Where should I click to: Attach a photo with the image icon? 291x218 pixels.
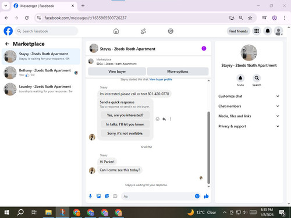coord(98,196)
